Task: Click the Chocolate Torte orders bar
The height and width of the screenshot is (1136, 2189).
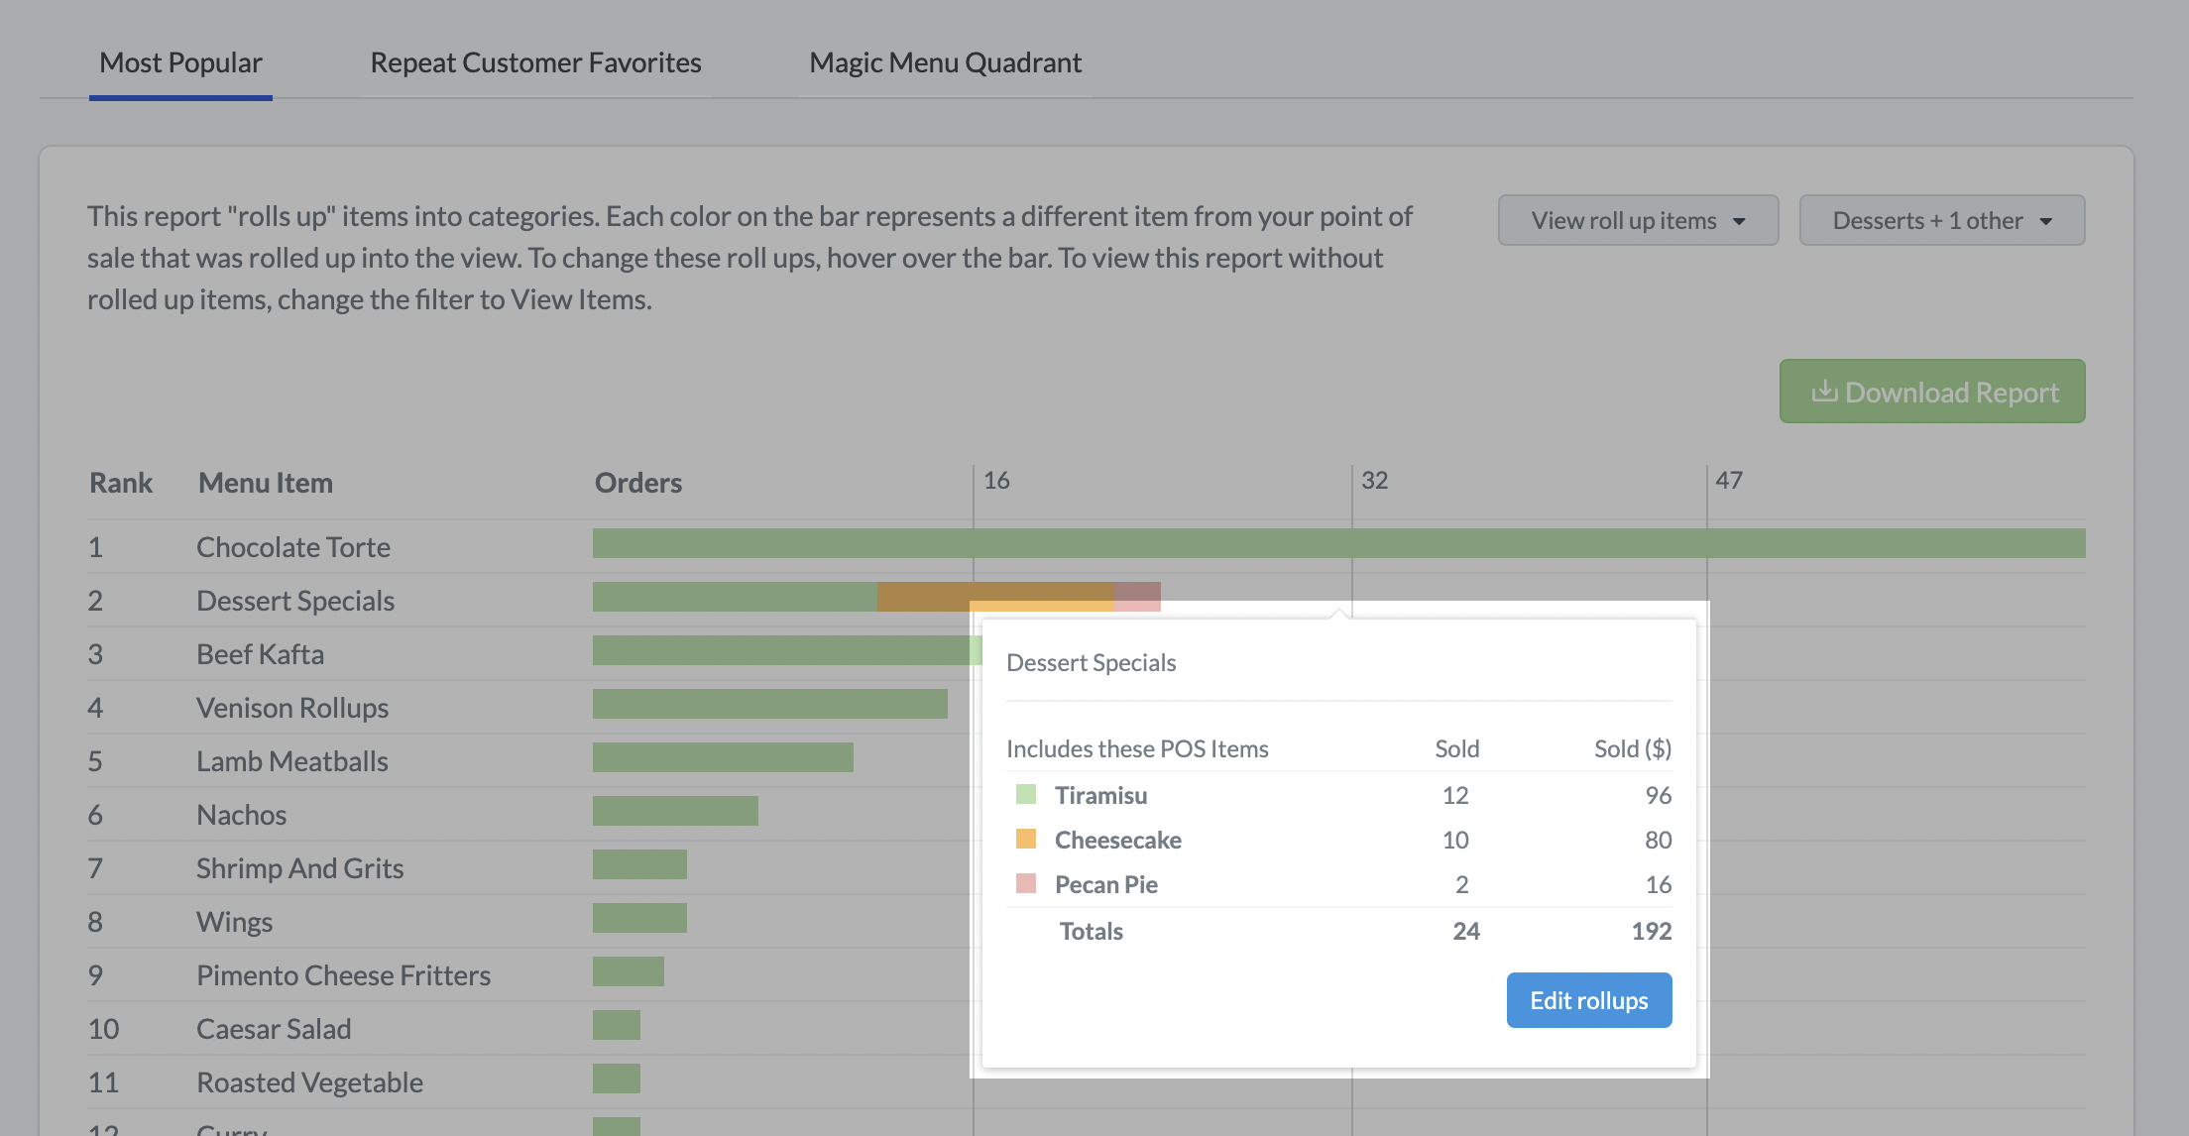Action: pos(1338,543)
